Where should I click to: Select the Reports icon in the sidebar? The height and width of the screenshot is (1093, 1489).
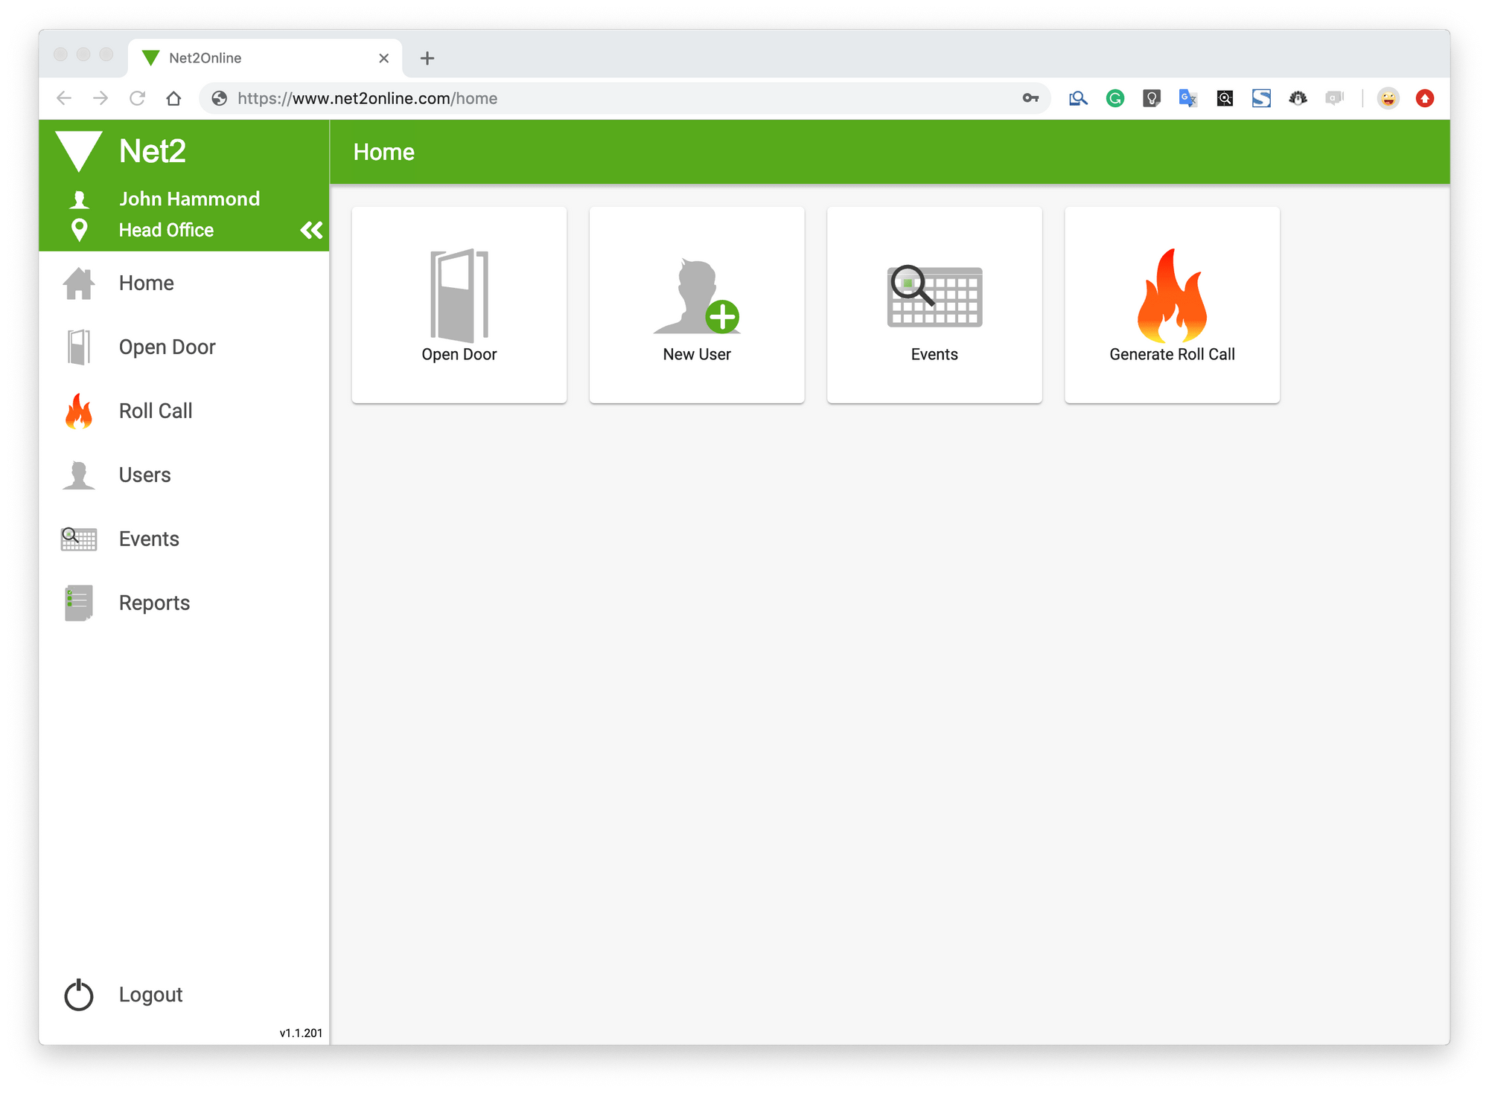pyautogui.click(x=78, y=603)
